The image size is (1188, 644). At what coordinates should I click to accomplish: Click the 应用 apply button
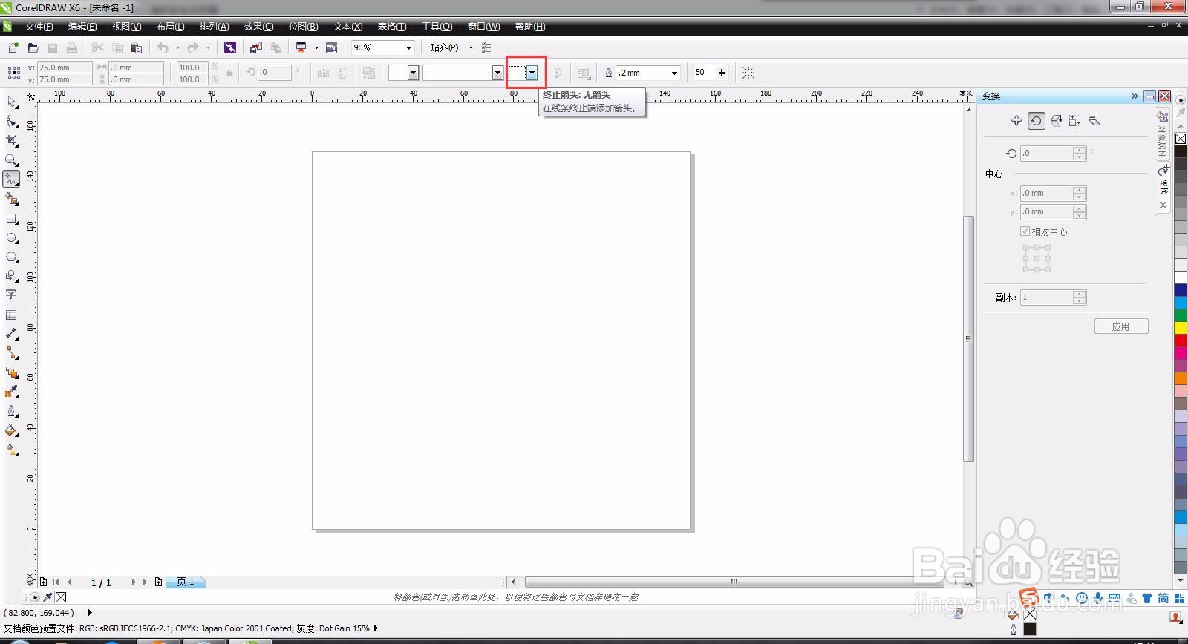[x=1121, y=326]
